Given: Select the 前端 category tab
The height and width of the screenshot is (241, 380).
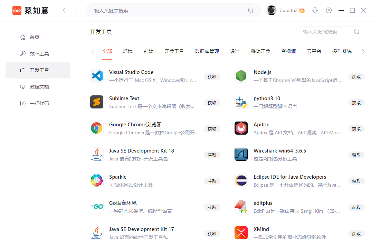Looking at the screenshot, I should [x=148, y=51].
